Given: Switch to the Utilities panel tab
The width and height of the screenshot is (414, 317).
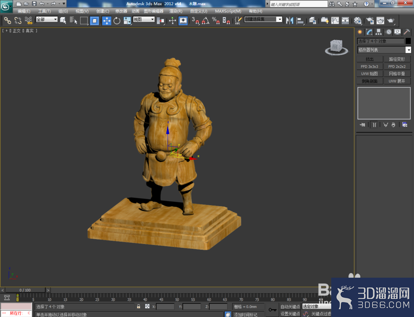Looking at the screenshot, I should 407,32.
